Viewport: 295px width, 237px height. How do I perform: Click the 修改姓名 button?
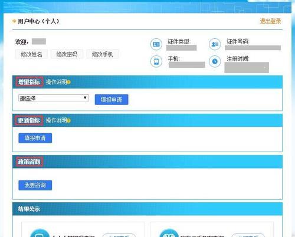tap(31, 54)
